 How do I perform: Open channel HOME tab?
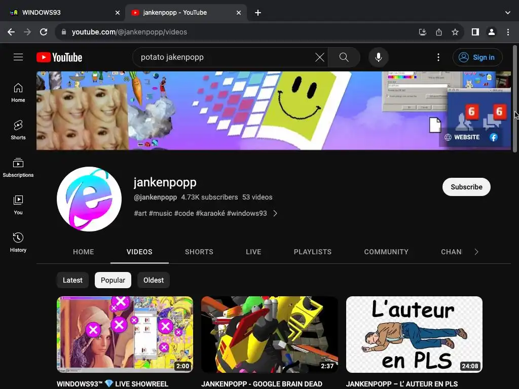coord(84,252)
